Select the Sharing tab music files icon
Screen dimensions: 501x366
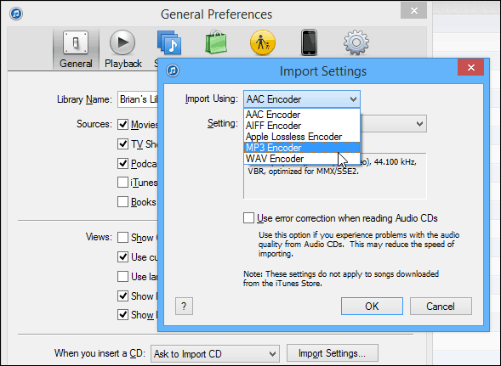(169, 42)
